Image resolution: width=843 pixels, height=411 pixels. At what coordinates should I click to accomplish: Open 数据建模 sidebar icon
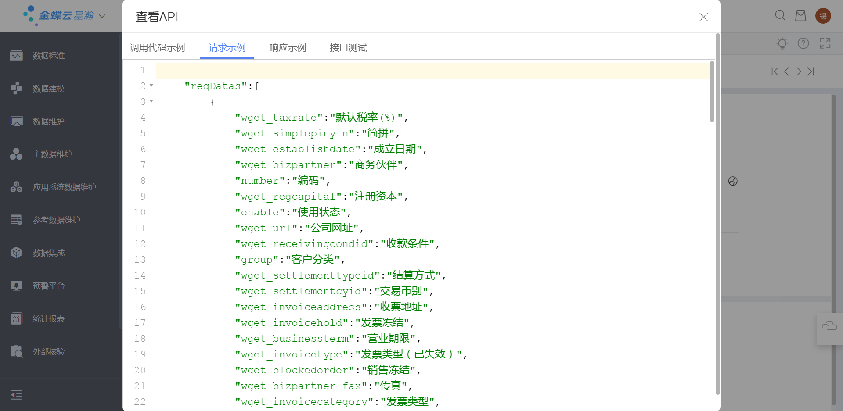16,89
